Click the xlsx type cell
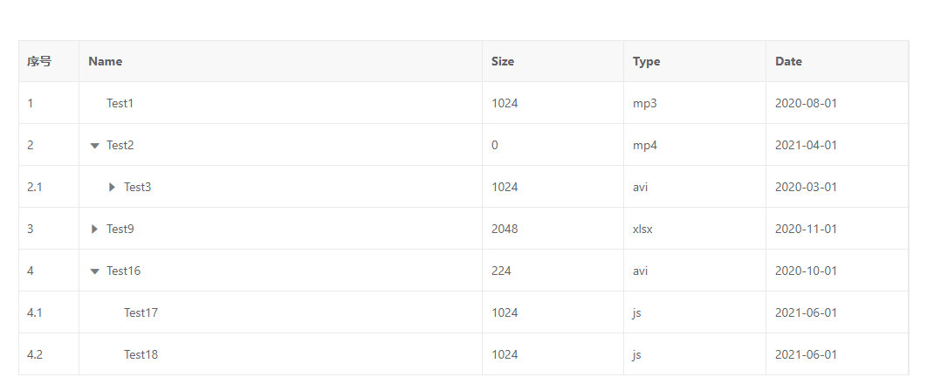 coord(643,229)
